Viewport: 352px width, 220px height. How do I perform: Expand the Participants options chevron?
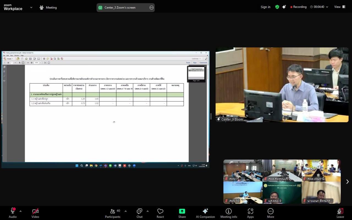(126, 211)
